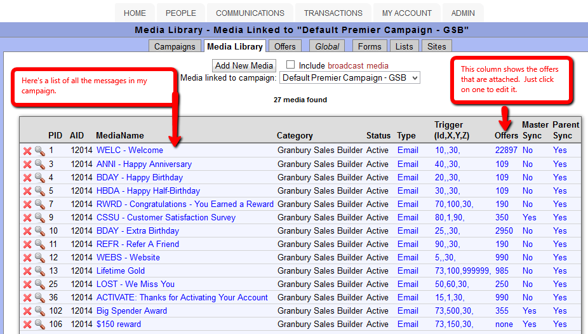Switch to the Campaigns tab
The width and height of the screenshot is (588, 334).
[x=175, y=46]
